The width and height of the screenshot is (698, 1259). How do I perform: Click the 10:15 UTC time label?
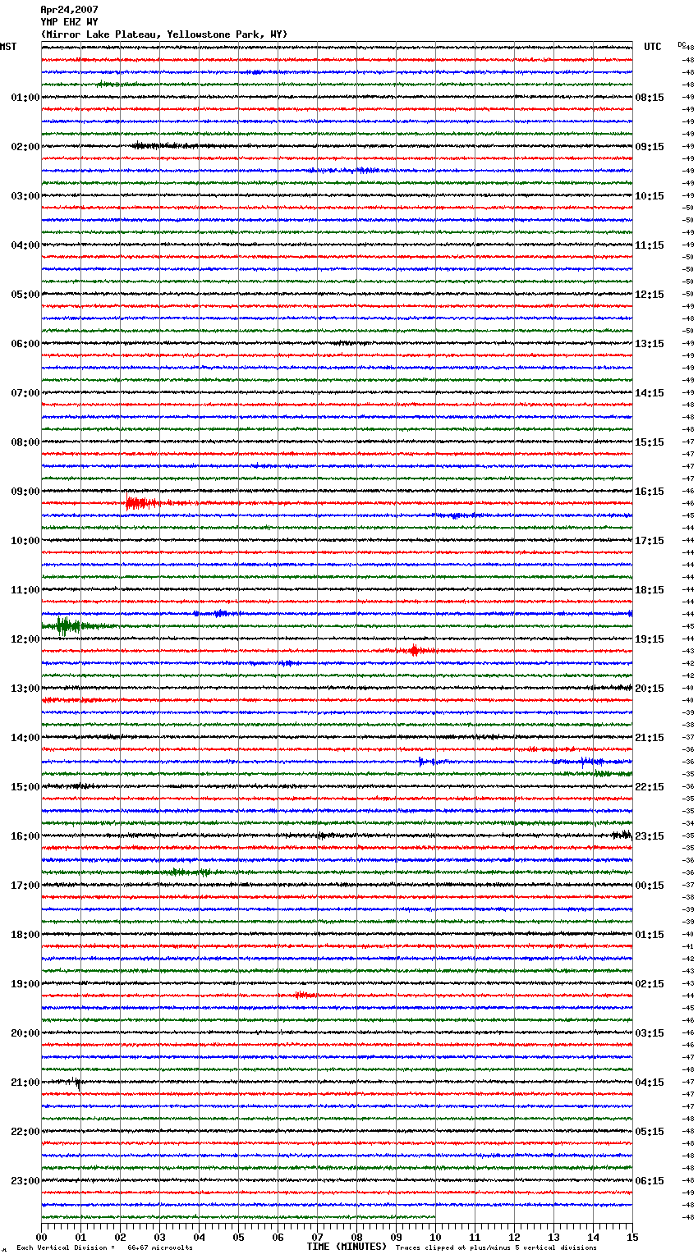pyautogui.click(x=650, y=196)
